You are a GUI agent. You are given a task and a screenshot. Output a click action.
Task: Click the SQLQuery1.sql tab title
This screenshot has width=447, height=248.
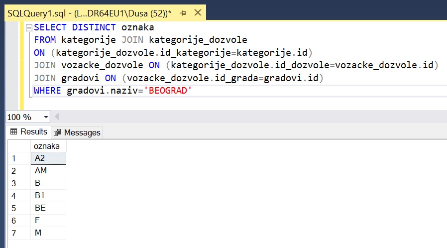(90, 12)
